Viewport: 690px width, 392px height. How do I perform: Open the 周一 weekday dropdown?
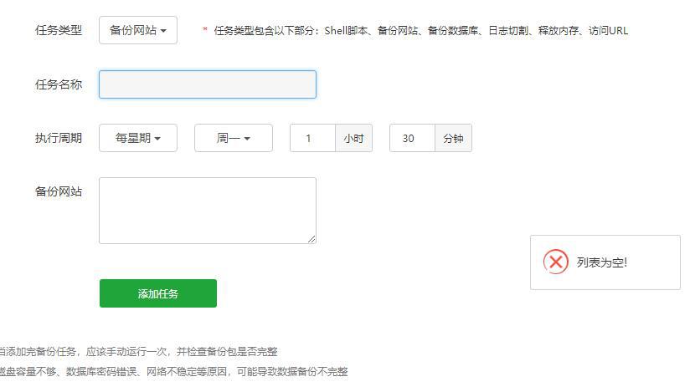(x=234, y=138)
